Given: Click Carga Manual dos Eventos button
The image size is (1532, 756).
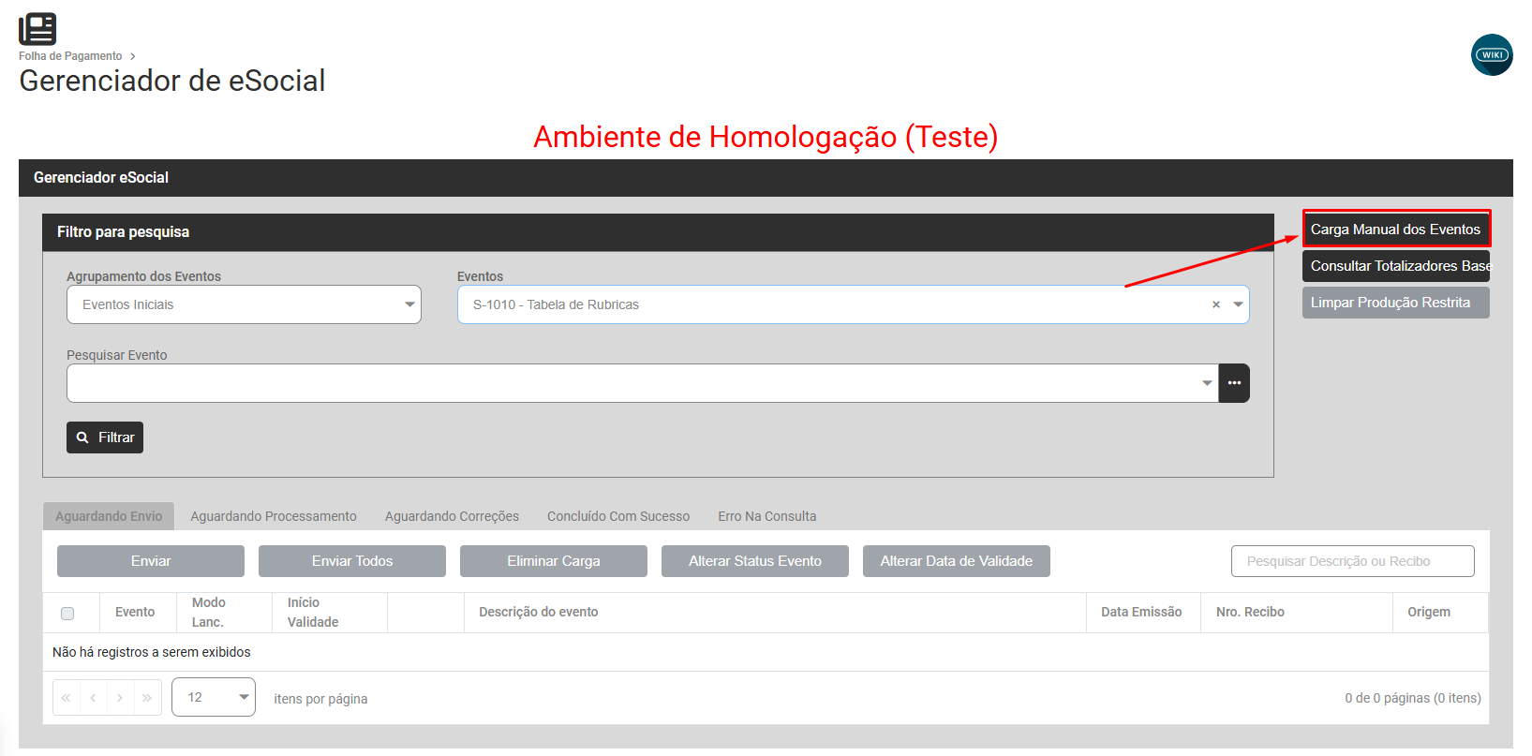Looking at the screenshot, I should (x=1396, y=230).
